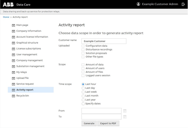
Task: Follow the Home breadcrumb link
Action: 6,17
